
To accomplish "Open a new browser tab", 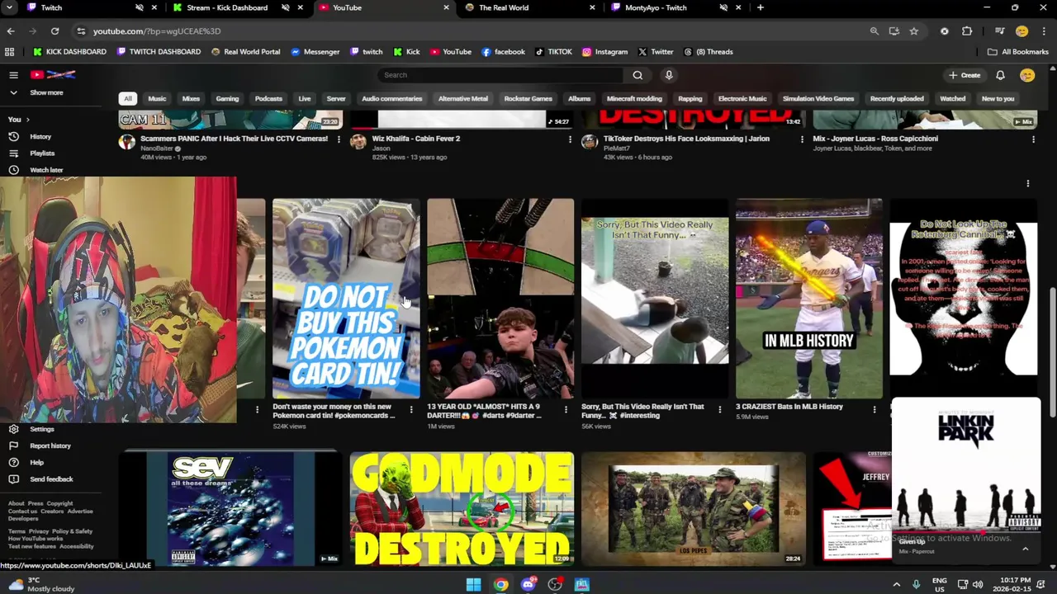I will coord(760,7).
